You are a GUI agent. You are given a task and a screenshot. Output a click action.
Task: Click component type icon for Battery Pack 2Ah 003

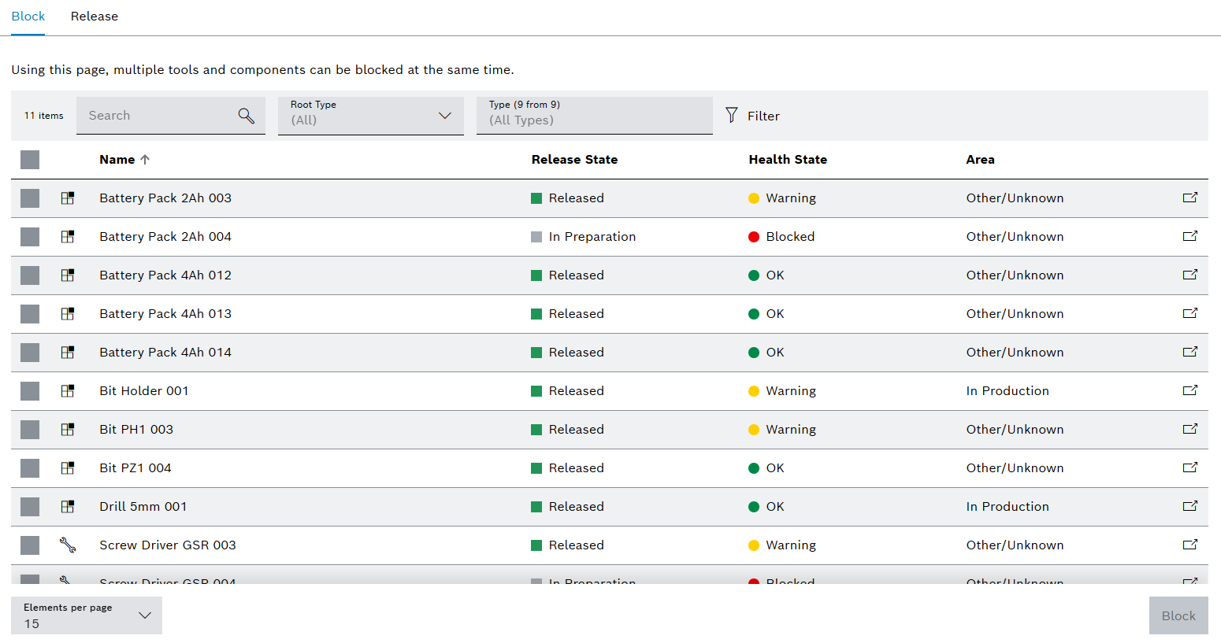tap(68, 198)
